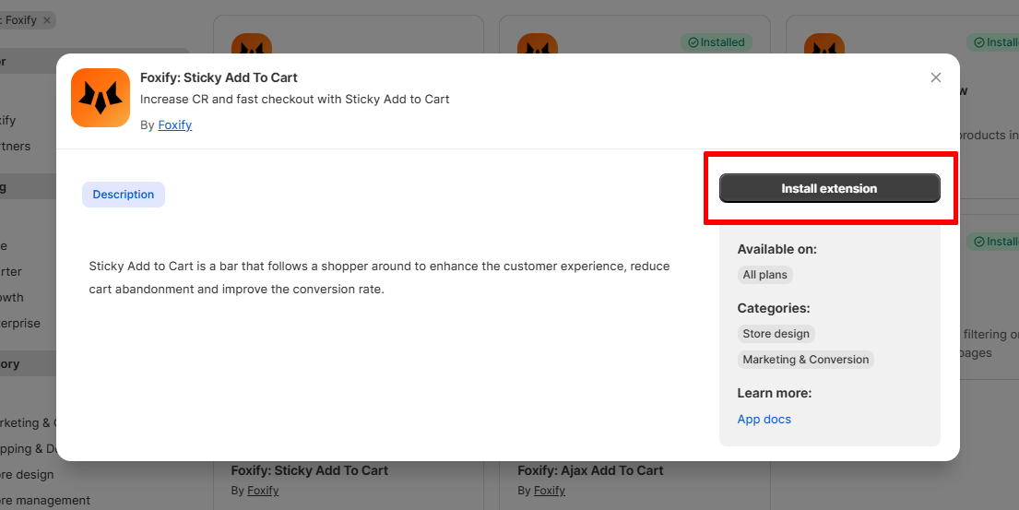
Task: Click the Foxify logo on the rightmost background card
Action: point(823,43)
